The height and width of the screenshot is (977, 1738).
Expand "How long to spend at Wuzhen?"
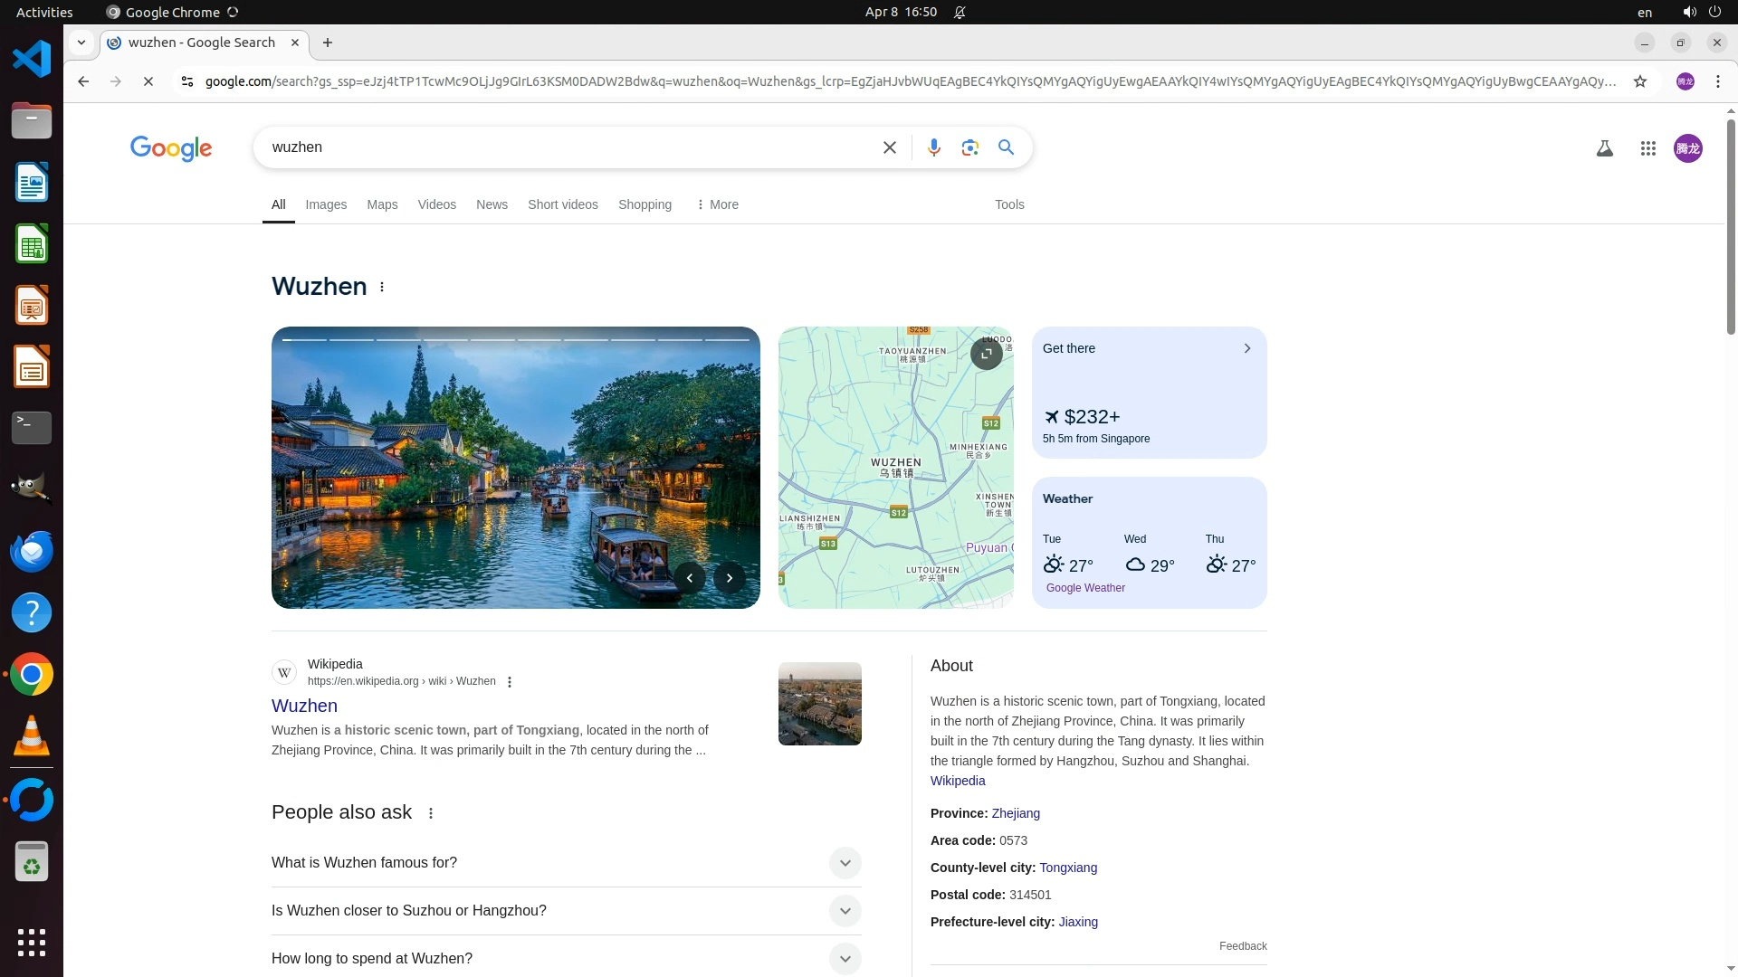click(844, 959)
